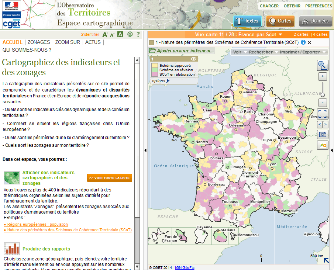Zoom out with the minus button
Image resolution: width=334 pixels, height=270 pixels.
(323, 103)
